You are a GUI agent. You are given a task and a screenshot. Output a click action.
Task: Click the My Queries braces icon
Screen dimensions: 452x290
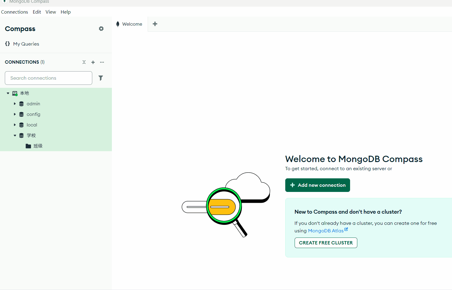coord(8,44)
